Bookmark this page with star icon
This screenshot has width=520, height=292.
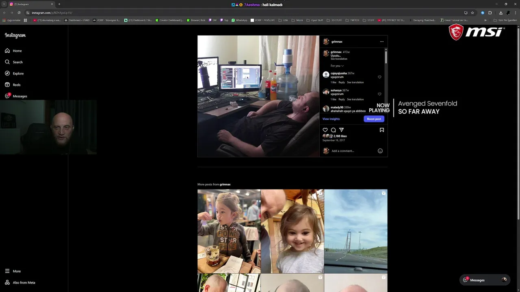point(472,13)
